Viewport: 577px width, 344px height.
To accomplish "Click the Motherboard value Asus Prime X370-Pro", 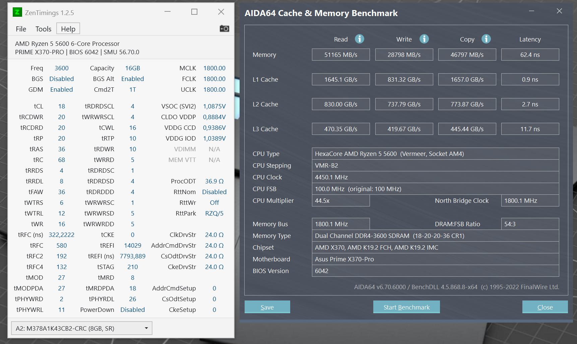I will pos(436,259).
